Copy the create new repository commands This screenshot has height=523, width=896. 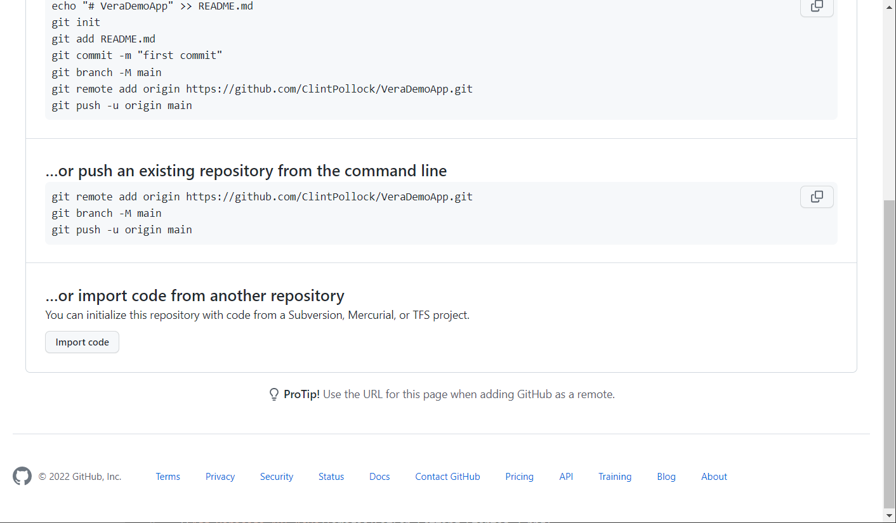pos(817,7)
